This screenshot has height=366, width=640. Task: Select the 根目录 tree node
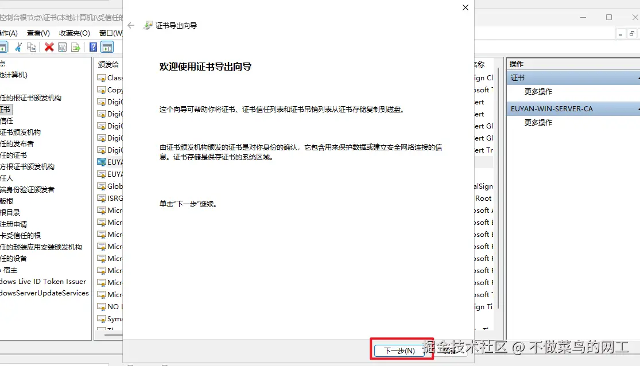tap(10, 212)
